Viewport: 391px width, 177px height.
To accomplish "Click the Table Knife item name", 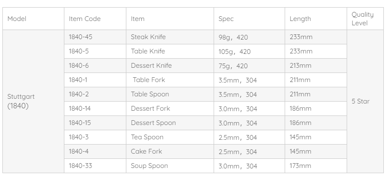I will click(148, 51).
